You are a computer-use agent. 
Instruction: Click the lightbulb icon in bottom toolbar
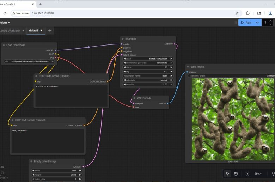coord(273,174)
